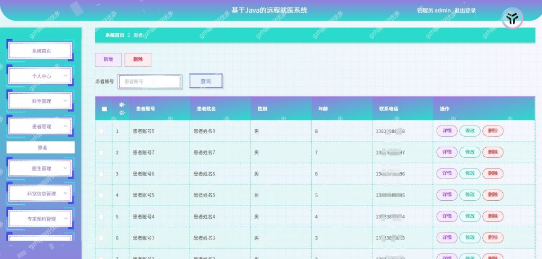Click 删除 for 患者账号8 row
Image resolution: width=542 pixels, height=259 pixels.
click(x=493, y=131)
